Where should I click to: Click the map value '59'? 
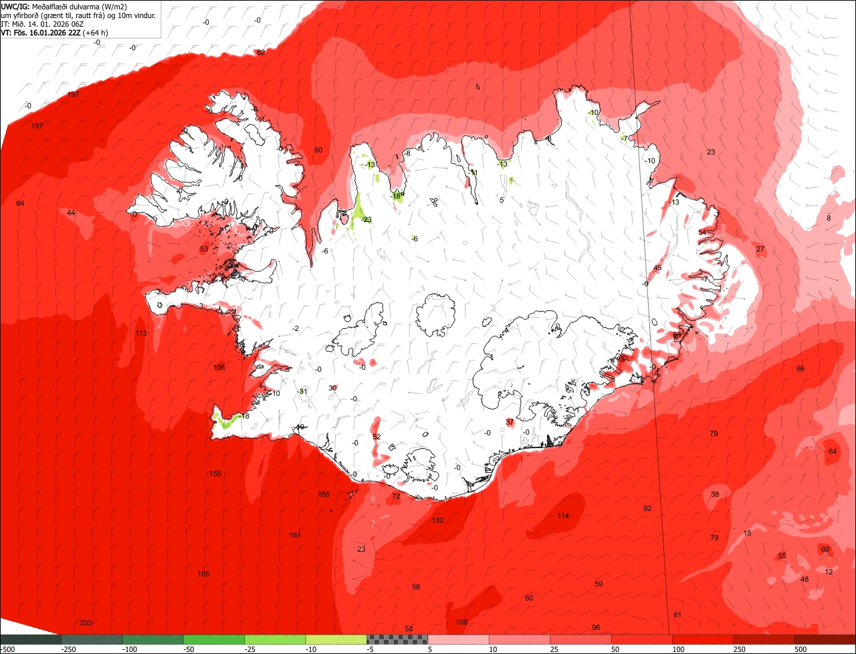click(599, 584)
